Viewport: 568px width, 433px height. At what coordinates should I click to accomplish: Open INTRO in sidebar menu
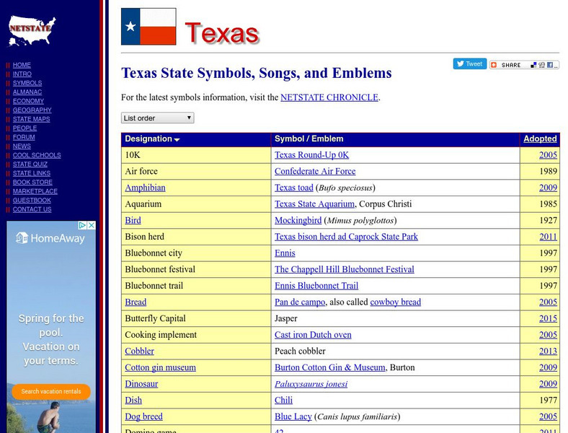[x=22, y=74]
